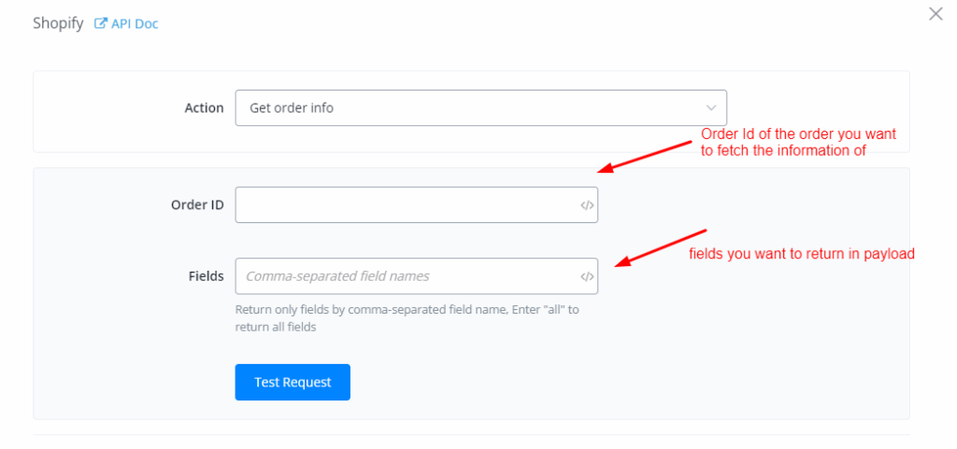
Task: Focus the Fields comma-separated input
Action: tap(407, 276)
